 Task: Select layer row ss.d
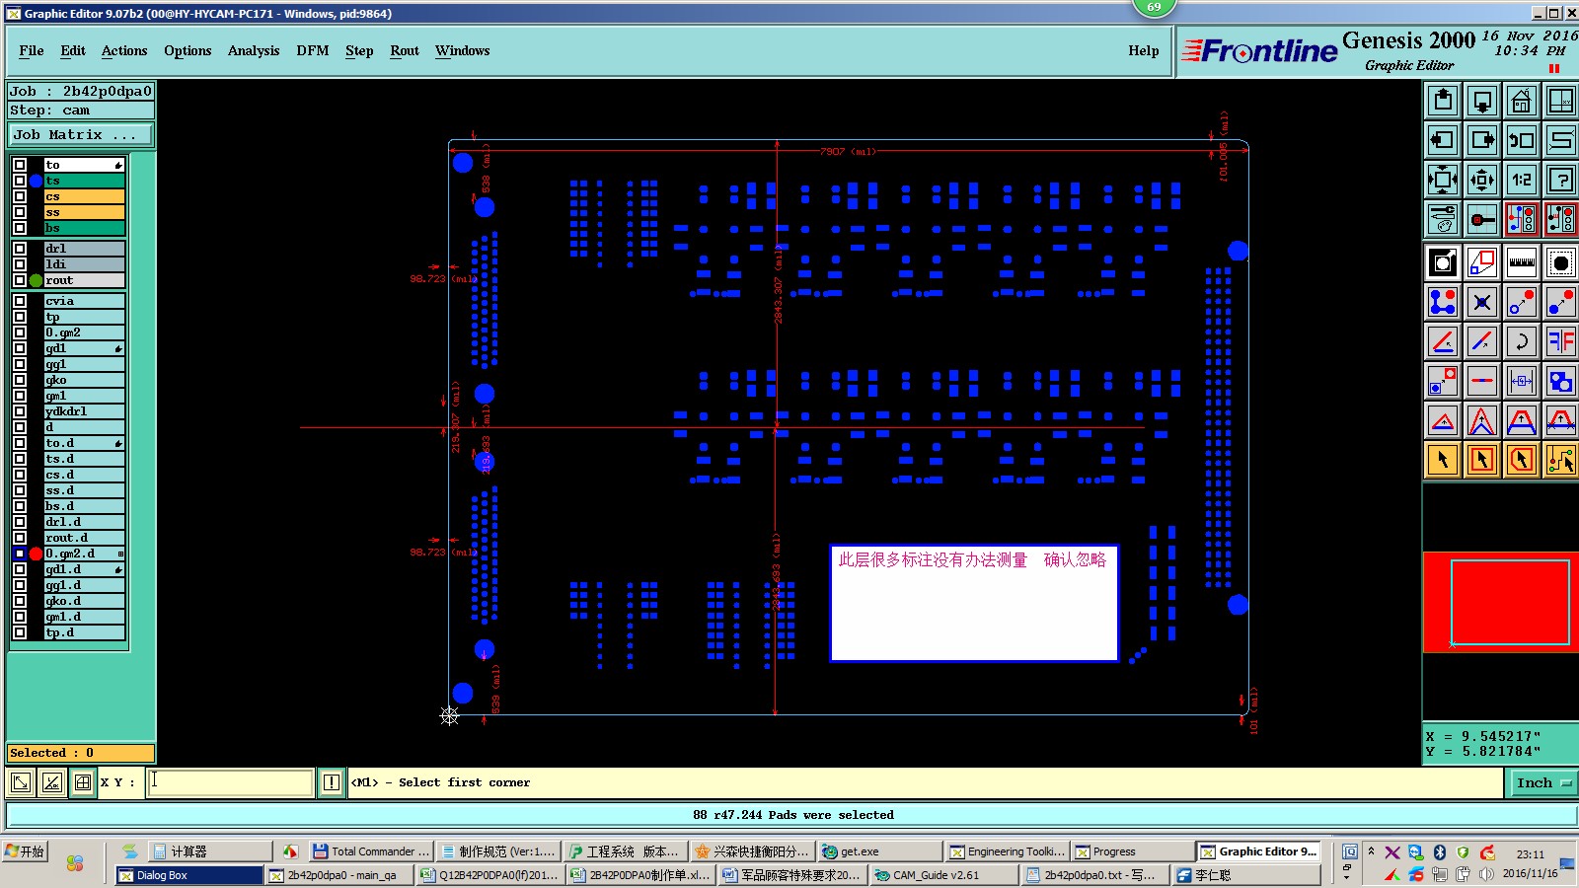[x=84, y=490]
